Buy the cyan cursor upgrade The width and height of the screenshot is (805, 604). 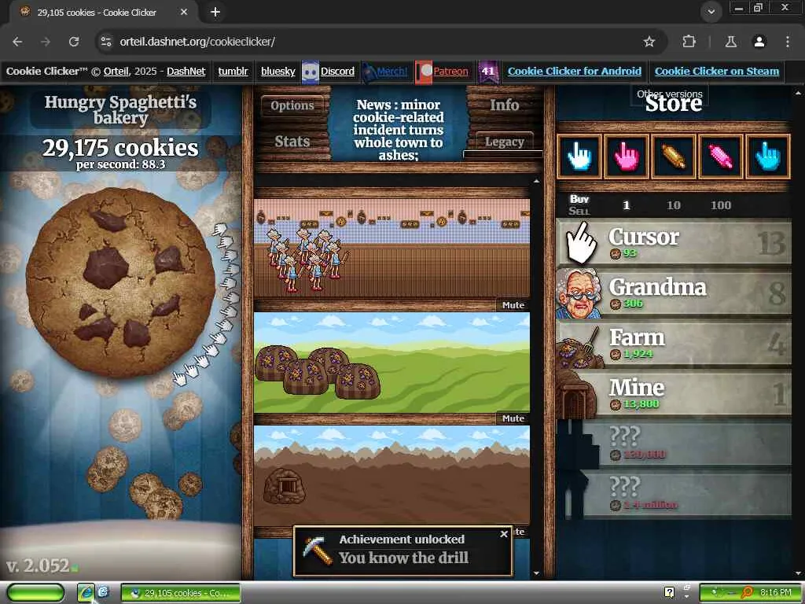click(x=768, y=157)
